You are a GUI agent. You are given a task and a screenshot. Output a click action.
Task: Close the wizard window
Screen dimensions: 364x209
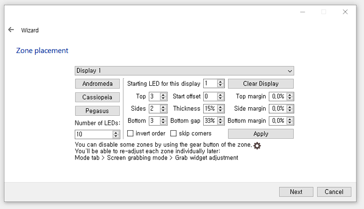(345, 12)
